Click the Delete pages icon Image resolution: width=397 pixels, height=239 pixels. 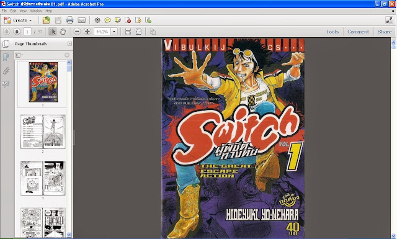(128, 20)
